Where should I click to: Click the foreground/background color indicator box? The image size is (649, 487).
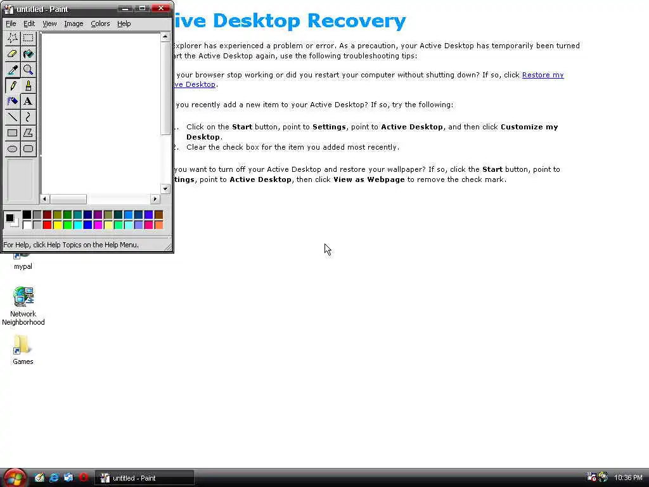[x=11, y=219]
